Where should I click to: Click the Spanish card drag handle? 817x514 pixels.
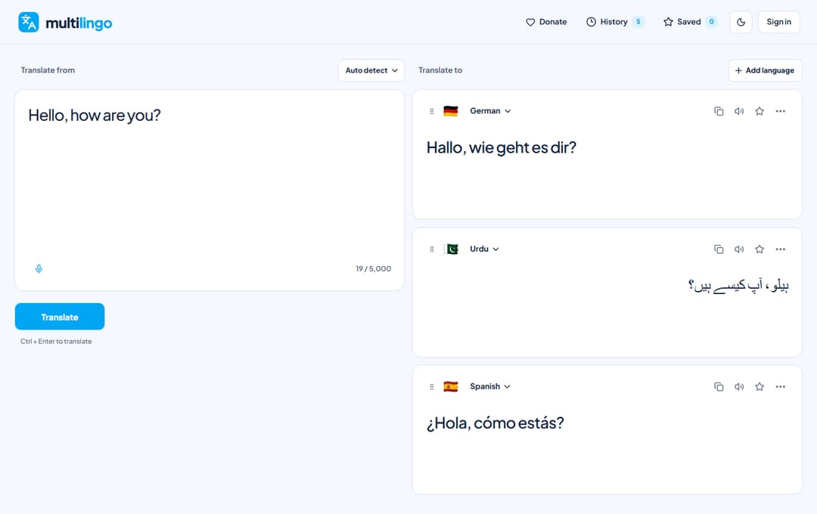click(431, 386)
